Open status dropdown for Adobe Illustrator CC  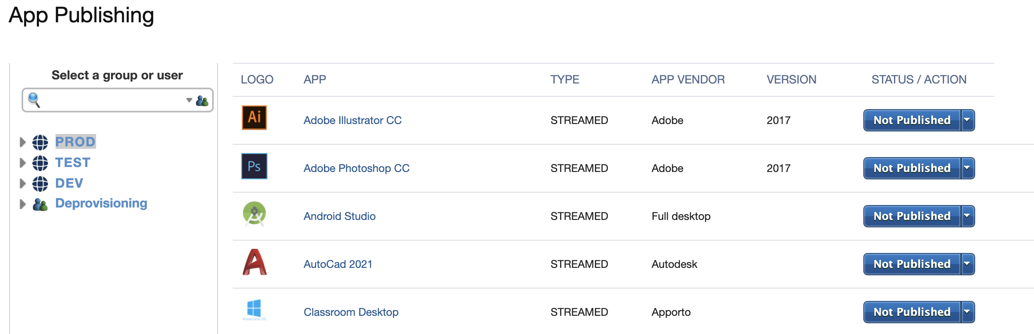coord(967,120)
